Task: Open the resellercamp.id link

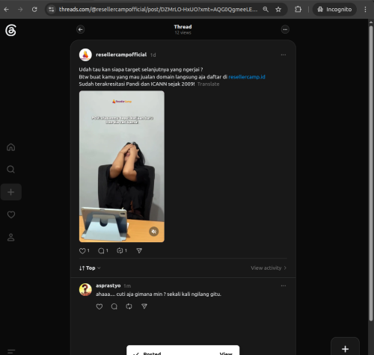Action: pos(247,77)
